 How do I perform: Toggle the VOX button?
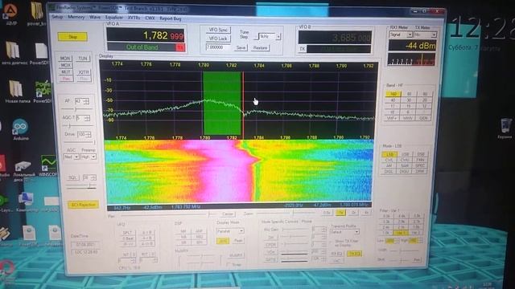click(271, 252)
